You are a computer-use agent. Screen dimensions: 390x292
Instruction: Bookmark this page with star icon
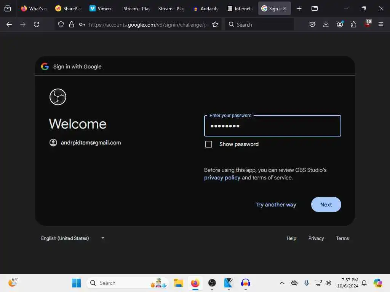click(x=215, y=24)
